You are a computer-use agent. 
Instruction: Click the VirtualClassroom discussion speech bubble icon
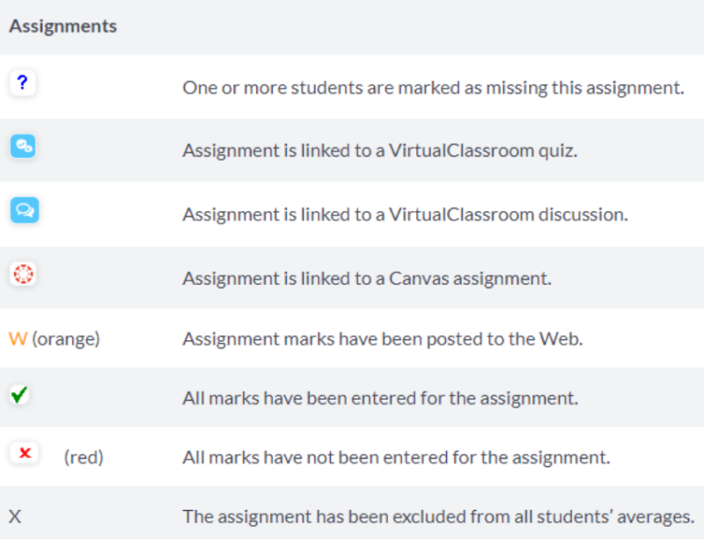coord(24,210)
